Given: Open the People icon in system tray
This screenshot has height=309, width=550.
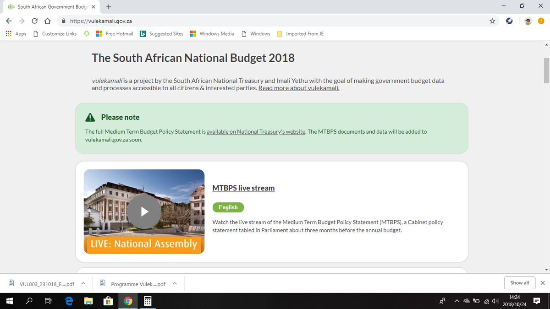Looking at the screenshot, I should [442, 301].
